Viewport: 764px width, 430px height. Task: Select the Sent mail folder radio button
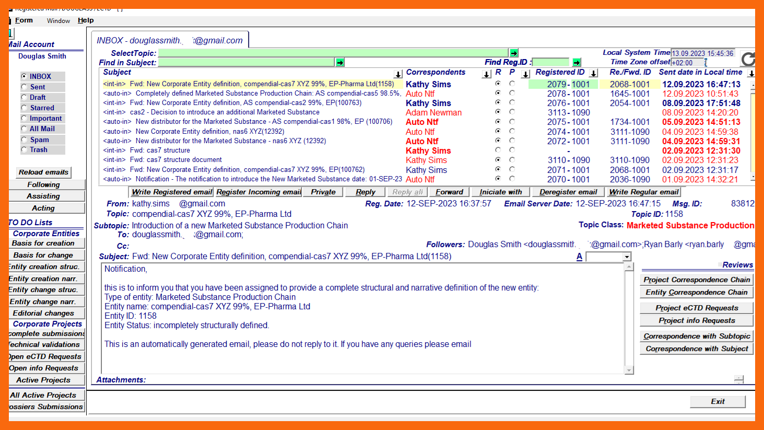tap(24, 87)
